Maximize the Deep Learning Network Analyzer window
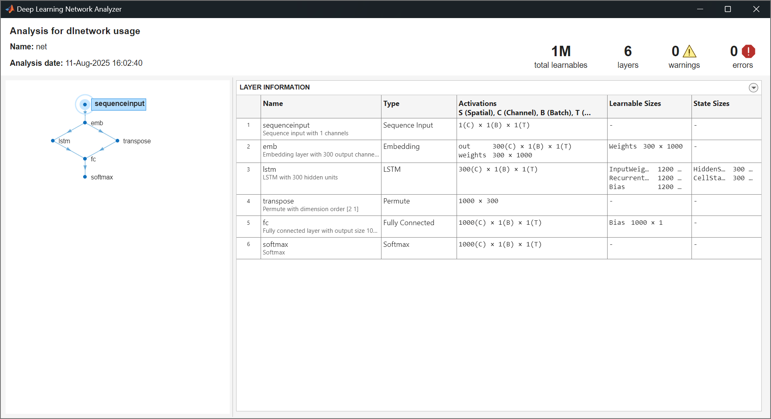This screenshot has height=419, width=771. click(x=728, y=9)
